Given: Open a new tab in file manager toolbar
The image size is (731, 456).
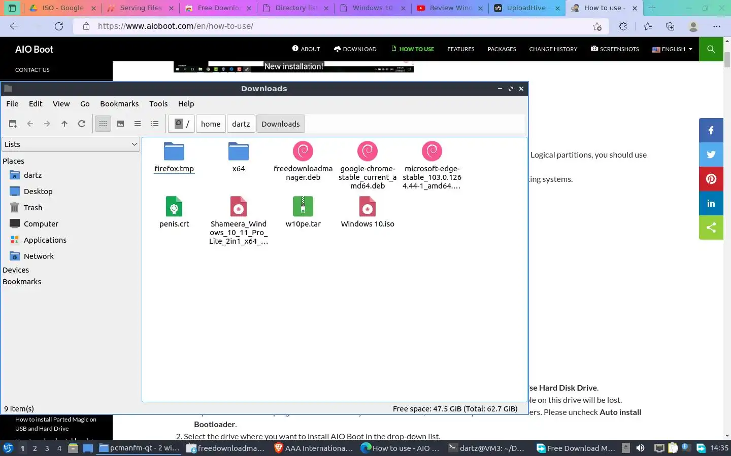Looking at the screenshot, I should click(x=13, y=124).
